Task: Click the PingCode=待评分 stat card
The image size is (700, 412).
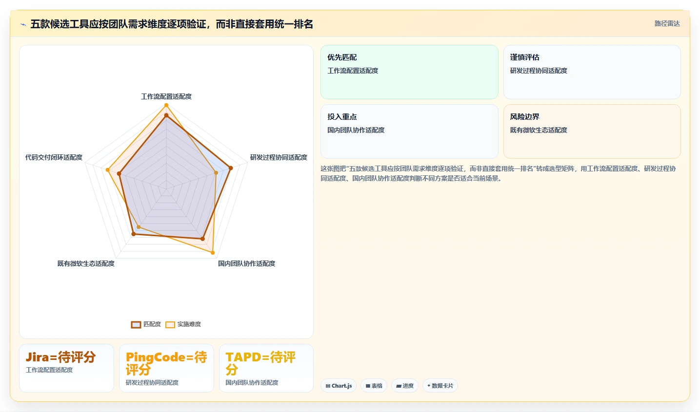Action: click(166, 368)
